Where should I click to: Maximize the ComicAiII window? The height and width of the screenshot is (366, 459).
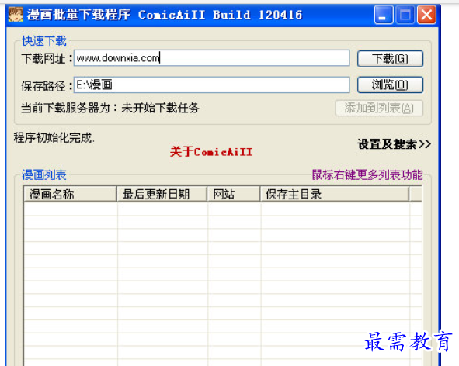coord(405,15)
